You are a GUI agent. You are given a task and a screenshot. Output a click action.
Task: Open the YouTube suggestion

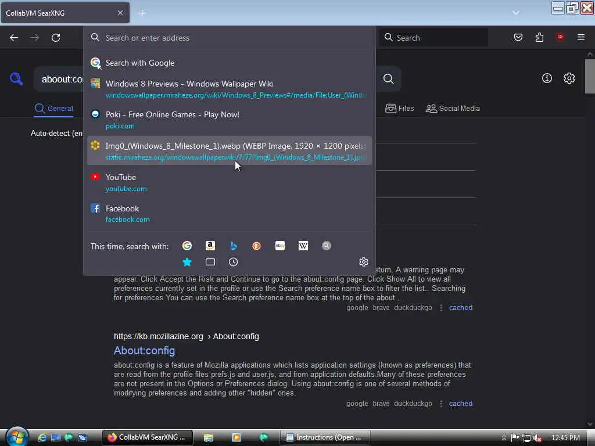pos(229,182)
